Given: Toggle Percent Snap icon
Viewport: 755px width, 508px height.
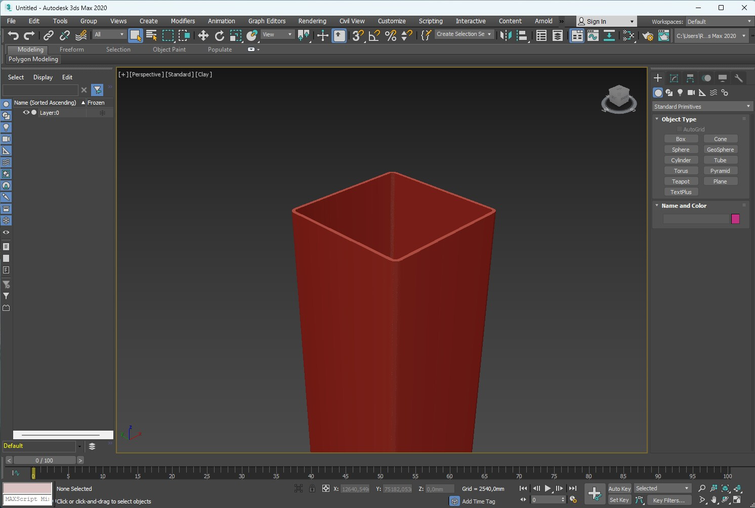Looking at the screenshot, I should click(x=390, y=35).
